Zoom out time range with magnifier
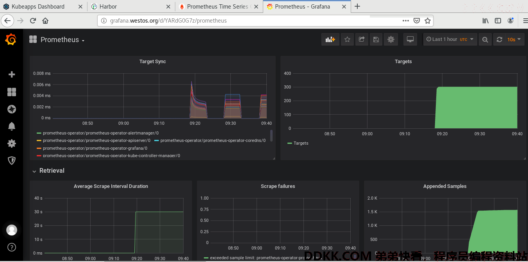The image size is (528, 262). [x=485, y=39]
